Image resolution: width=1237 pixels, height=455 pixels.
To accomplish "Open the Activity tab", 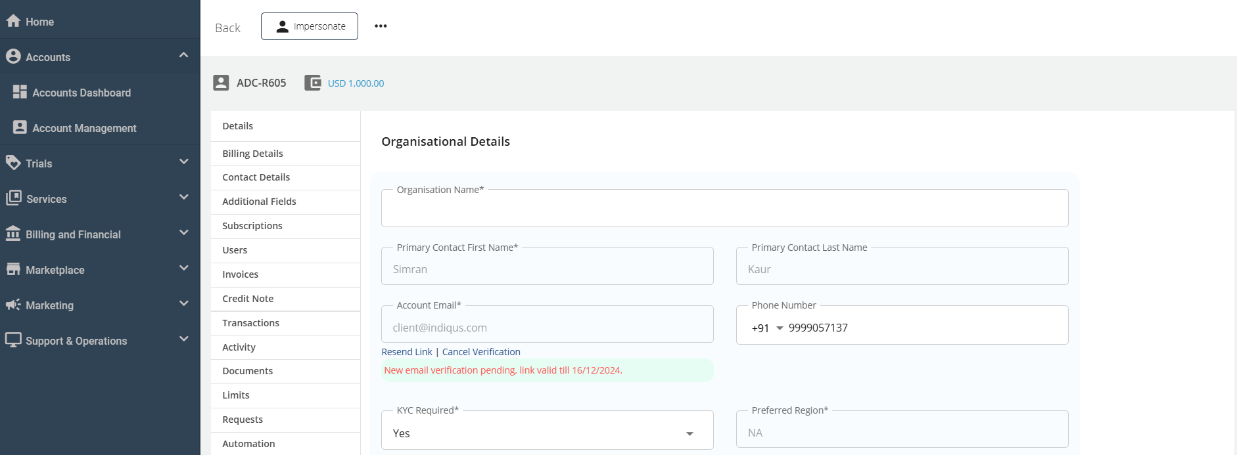I will click(x=285, y=347).
